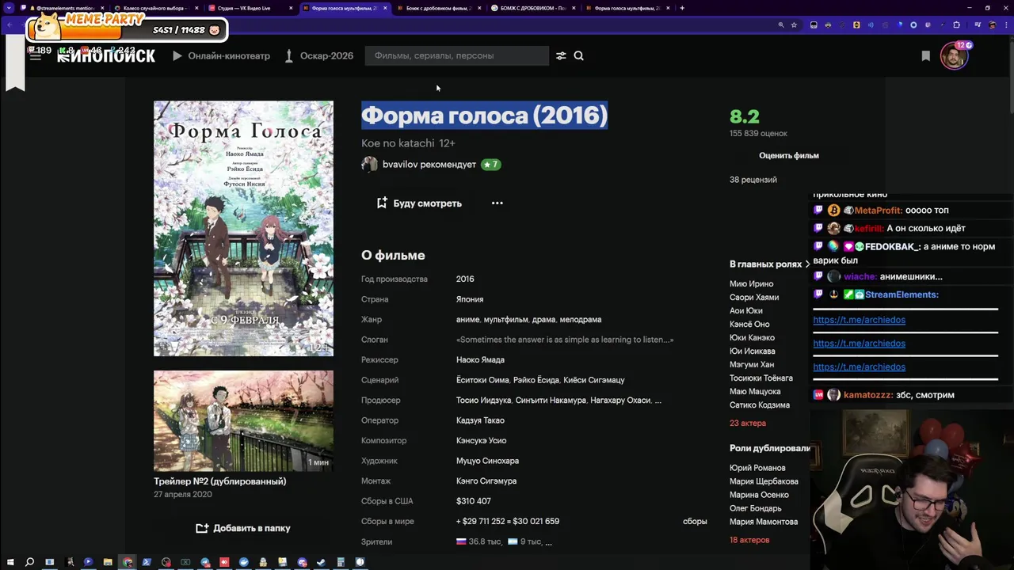The height and width of the screenshot is (570, 1014).
Task: Open Windows taskbar search
Action: (29, 562)
